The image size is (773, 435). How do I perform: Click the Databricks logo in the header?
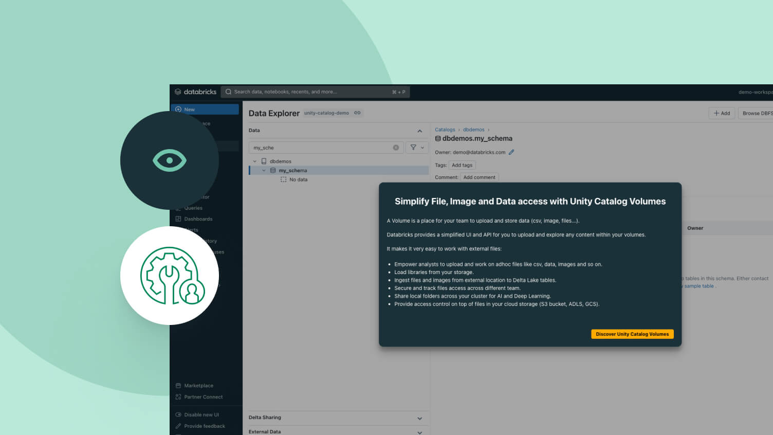195,92
